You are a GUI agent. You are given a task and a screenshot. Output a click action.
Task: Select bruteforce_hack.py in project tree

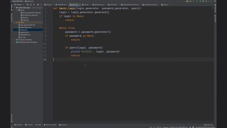click(x=29, y=15)
